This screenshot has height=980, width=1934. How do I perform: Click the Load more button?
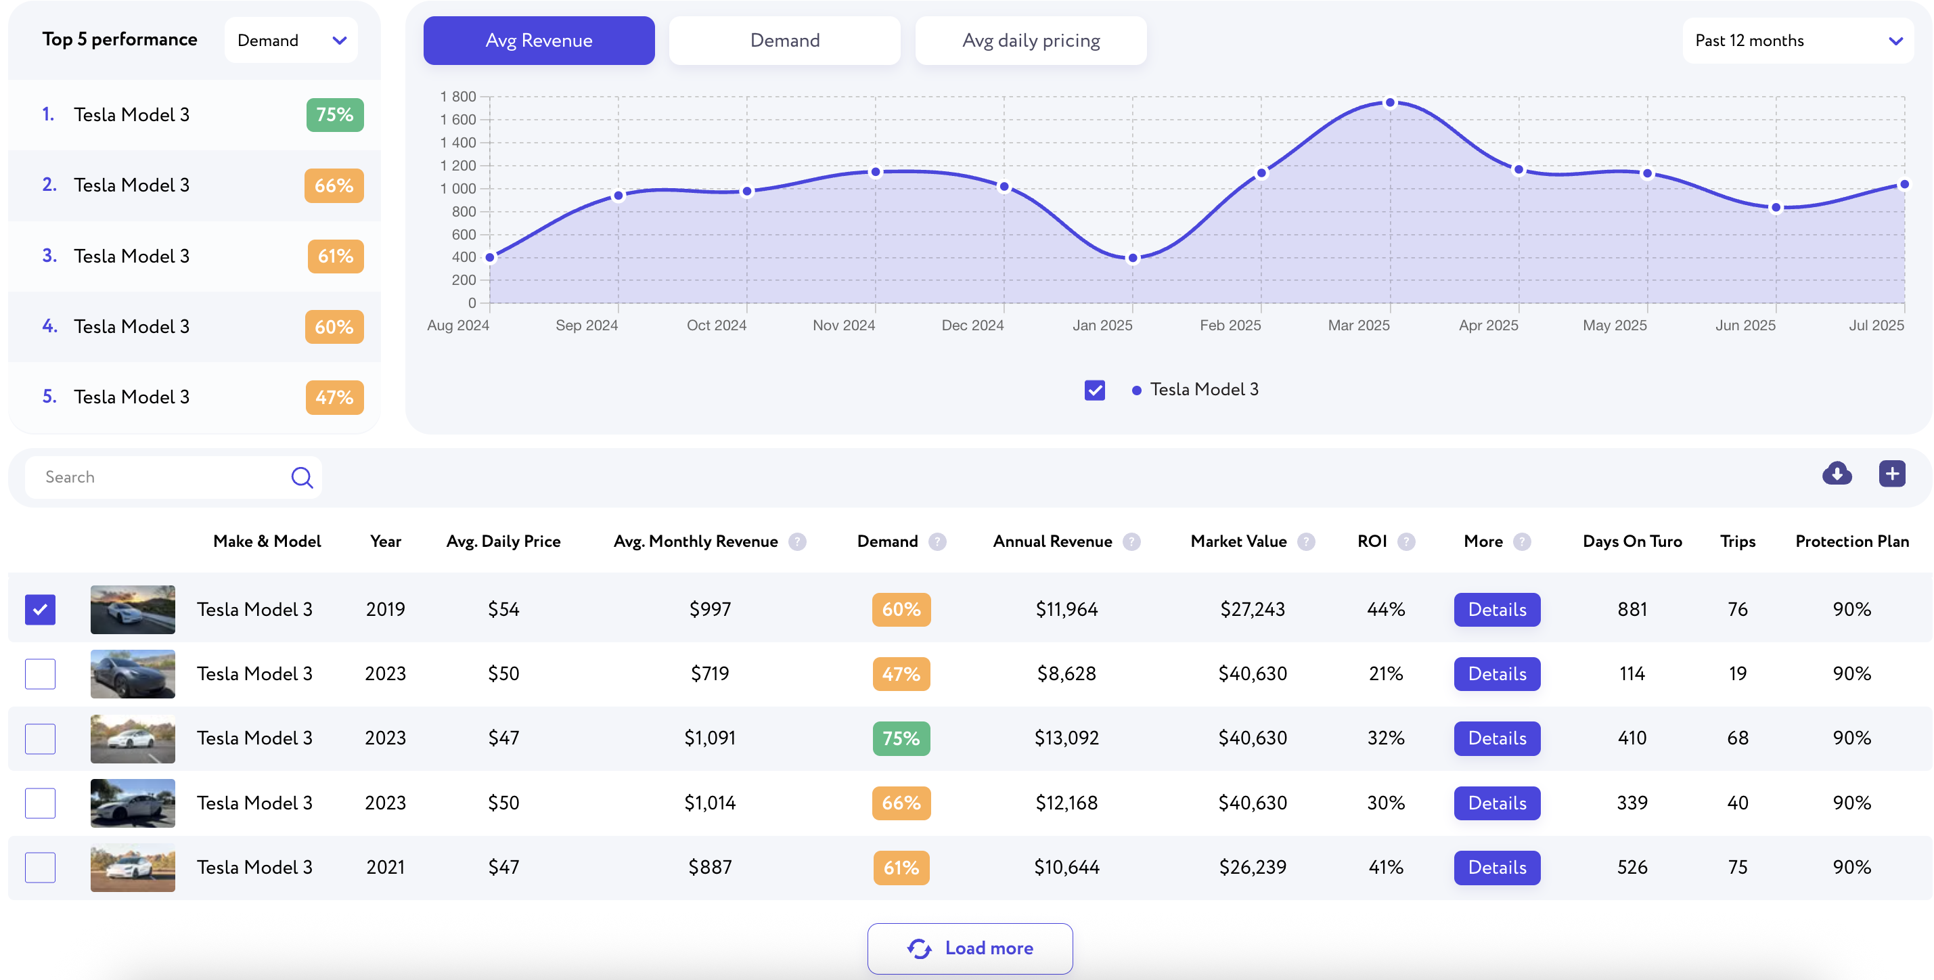[x=970, y=948]
